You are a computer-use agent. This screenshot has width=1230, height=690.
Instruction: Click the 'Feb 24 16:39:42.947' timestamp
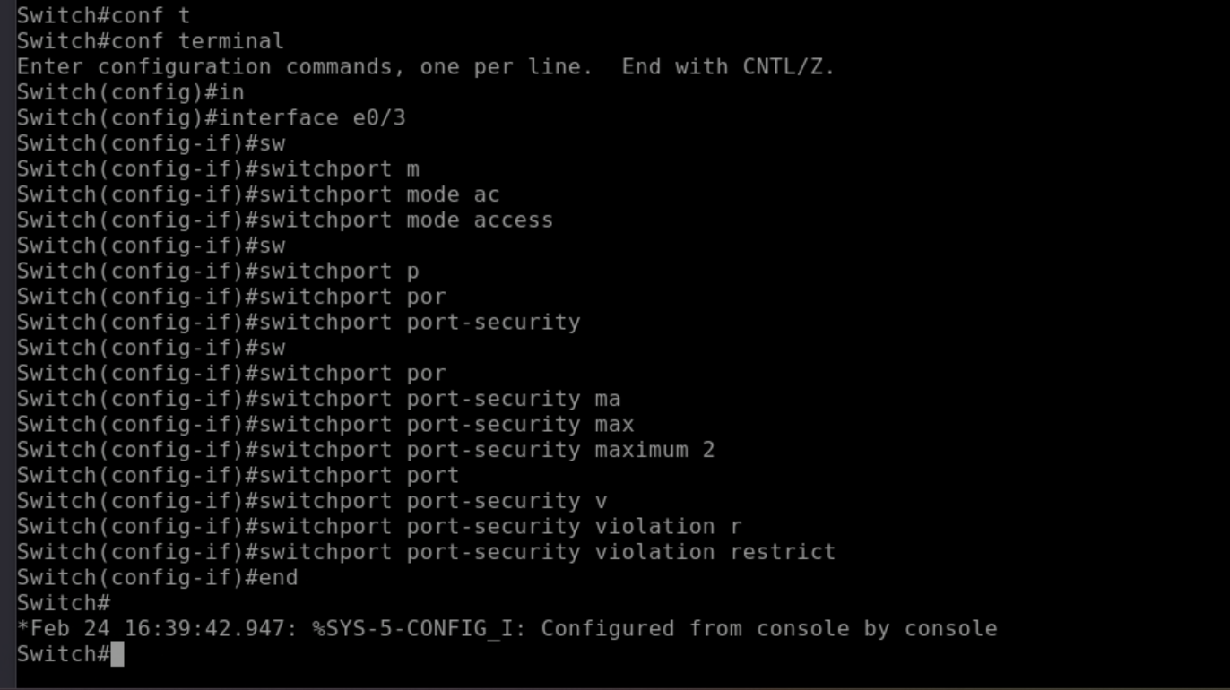[x=163, y=629]
